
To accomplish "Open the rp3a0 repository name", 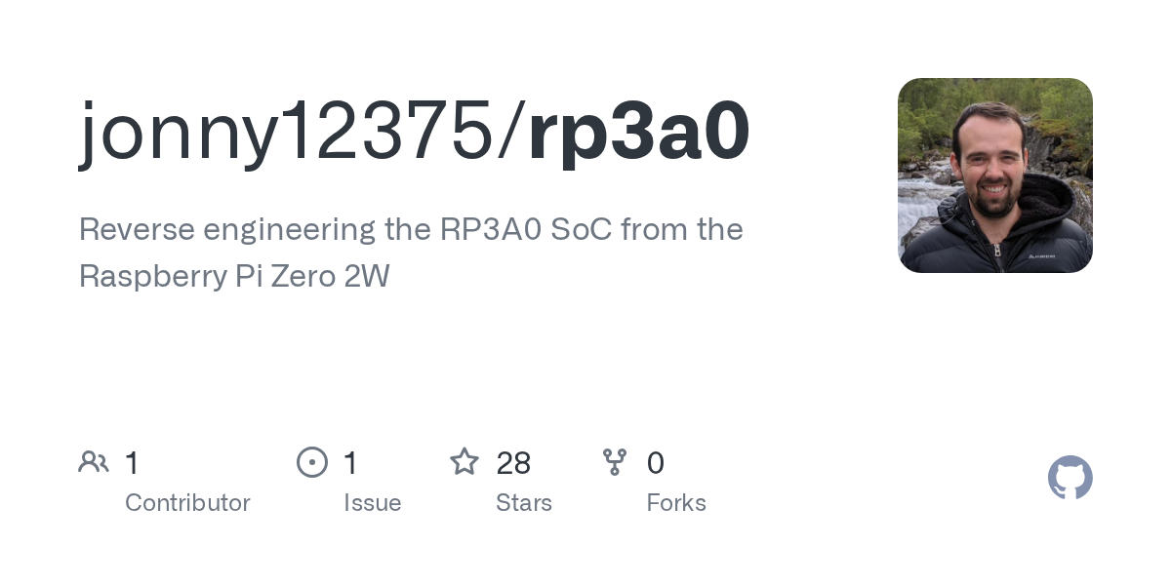I will point(639,132).
